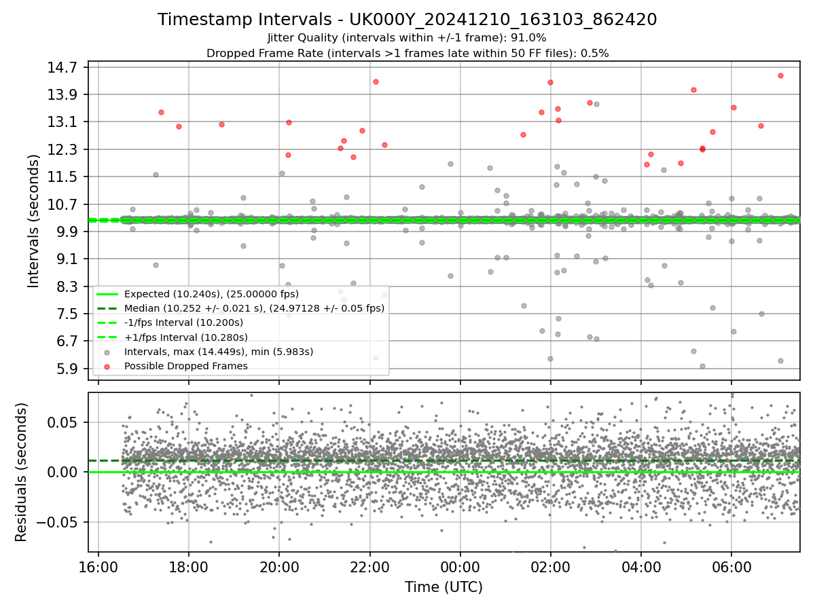Screen dimensions: 815x611
Task: Click the '06:00' time tick label
Action: (731, 566)
